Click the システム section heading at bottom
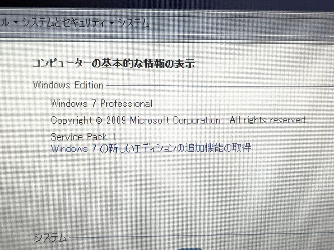This screenshot has width=334, height=250. tap(51, 237)
